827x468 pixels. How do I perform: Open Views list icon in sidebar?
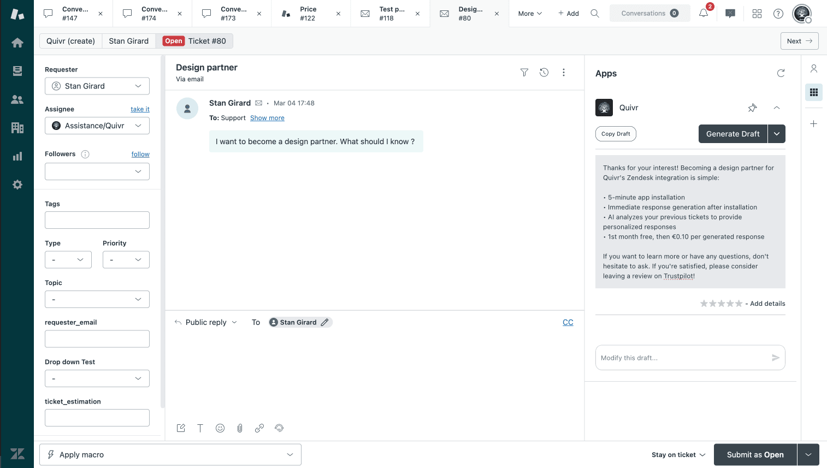(17, 71)
